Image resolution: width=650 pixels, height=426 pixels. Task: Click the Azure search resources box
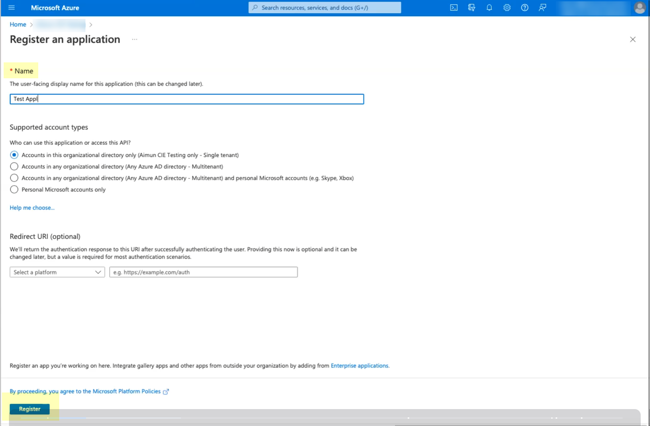325,8
